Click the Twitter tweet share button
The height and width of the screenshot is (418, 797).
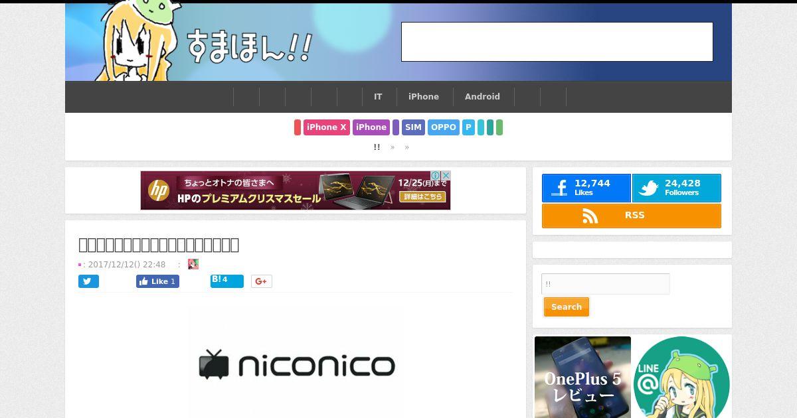88,281
